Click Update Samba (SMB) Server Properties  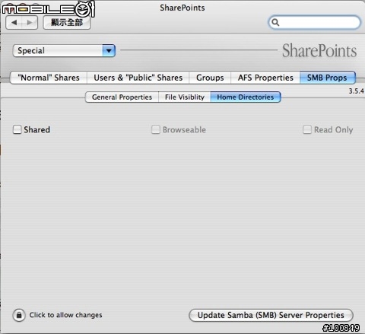271,315
